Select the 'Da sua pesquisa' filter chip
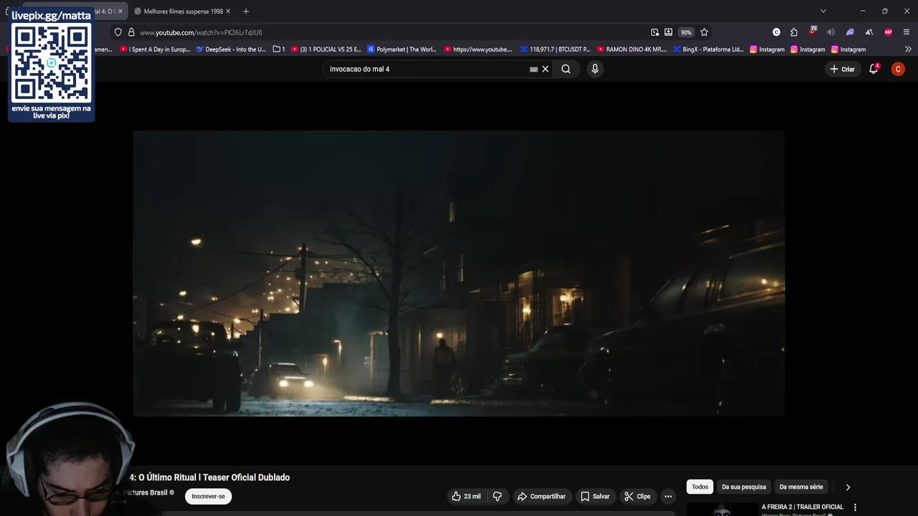 click(744, 487)
